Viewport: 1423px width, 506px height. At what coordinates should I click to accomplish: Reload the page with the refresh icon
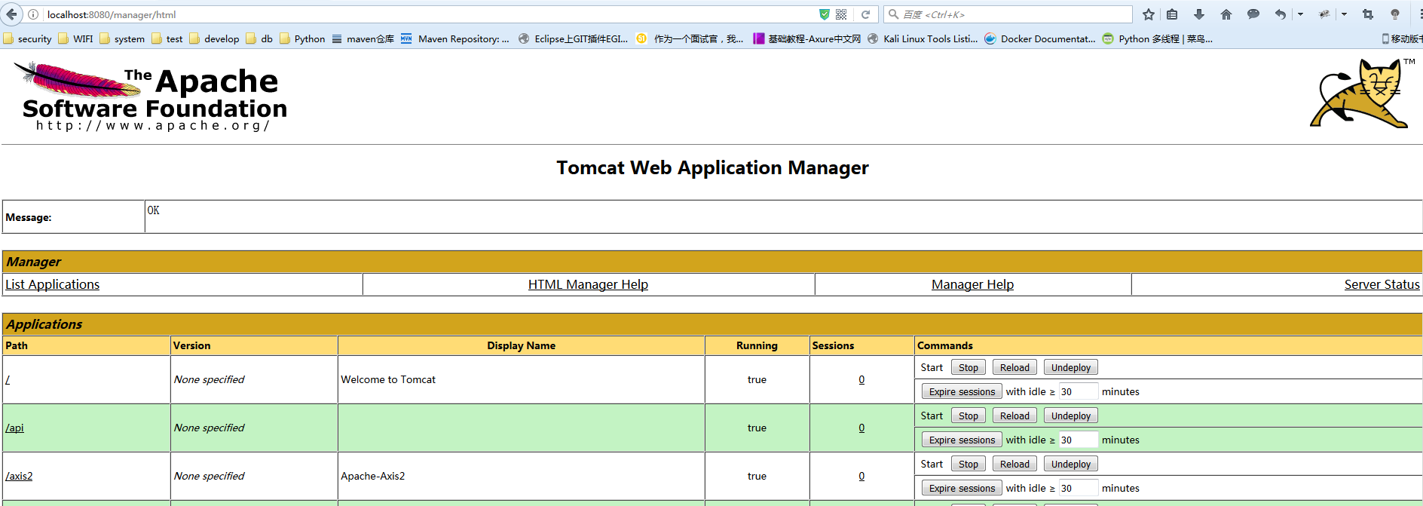point(865,14)
